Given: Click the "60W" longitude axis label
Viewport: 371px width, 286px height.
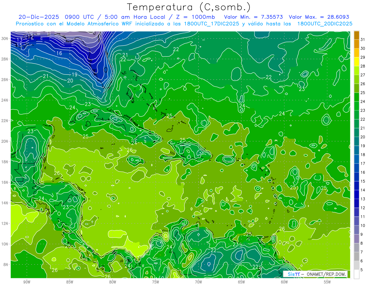Looking at the screenshot, I should [x=284, y=282].
